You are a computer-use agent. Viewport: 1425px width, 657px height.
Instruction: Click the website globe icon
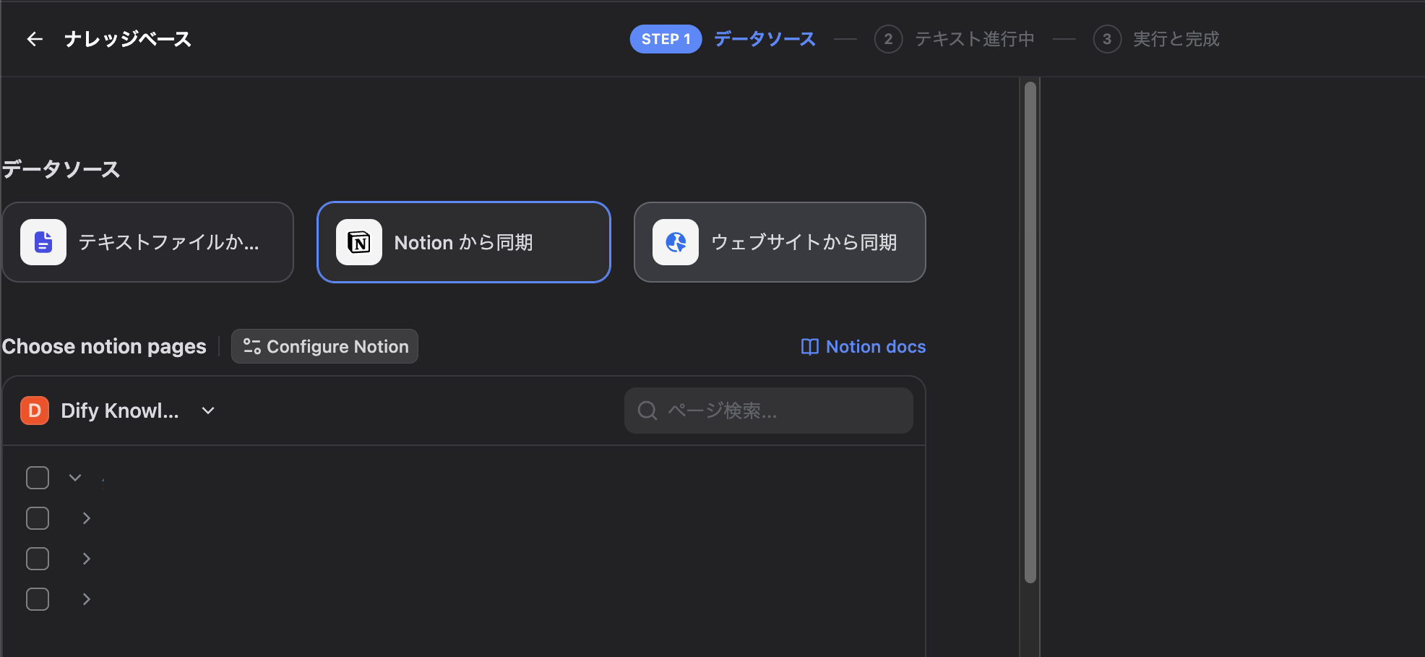tap(676, 242)
